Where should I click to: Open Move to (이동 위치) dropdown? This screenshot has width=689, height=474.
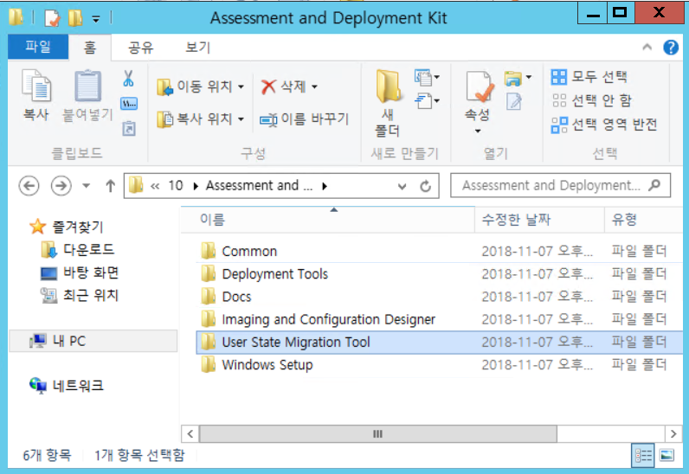click(x=200, y=86)
